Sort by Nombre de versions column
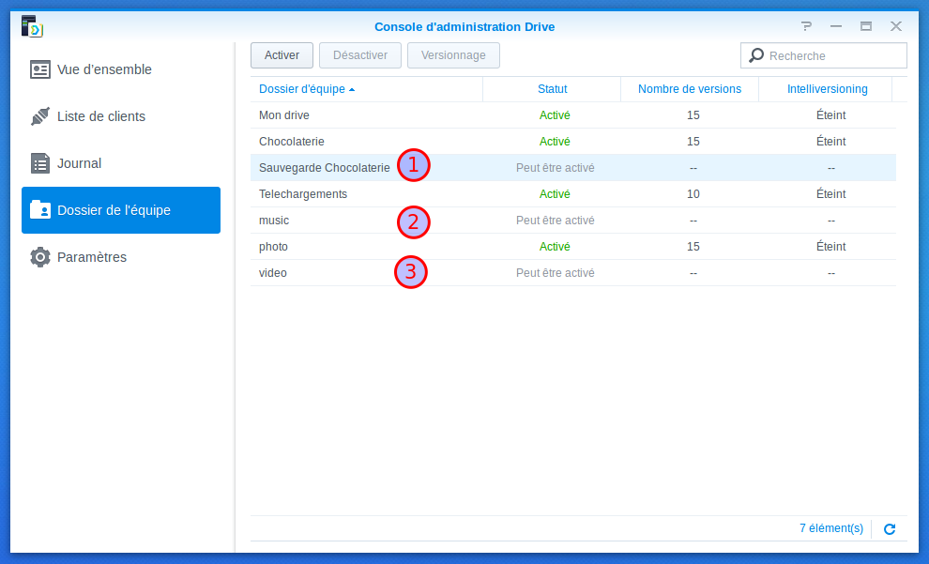929x564 pixels. [x=690, y=89]
